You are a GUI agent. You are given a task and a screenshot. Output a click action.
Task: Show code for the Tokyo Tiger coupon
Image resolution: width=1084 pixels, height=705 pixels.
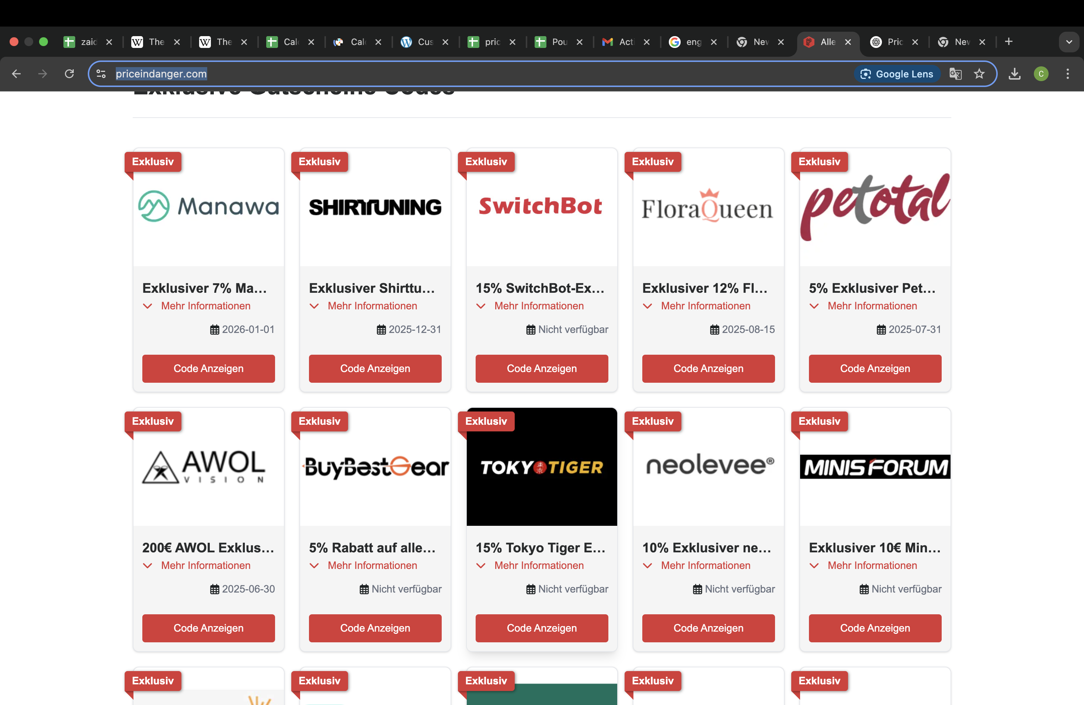point(542,628)
